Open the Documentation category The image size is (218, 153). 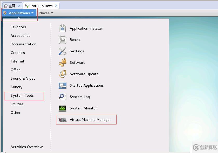coord(23,44)
